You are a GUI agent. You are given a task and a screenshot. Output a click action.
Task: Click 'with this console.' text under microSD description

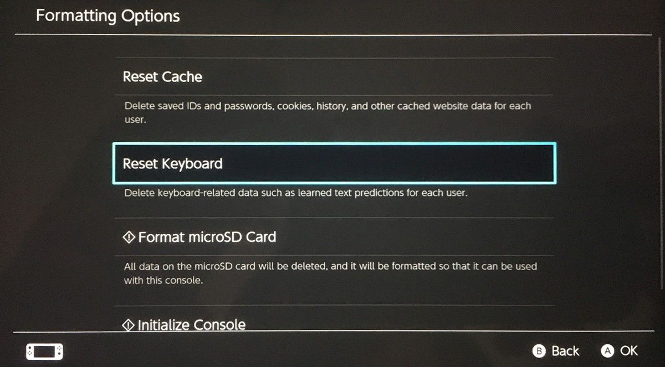pos(163,280)
